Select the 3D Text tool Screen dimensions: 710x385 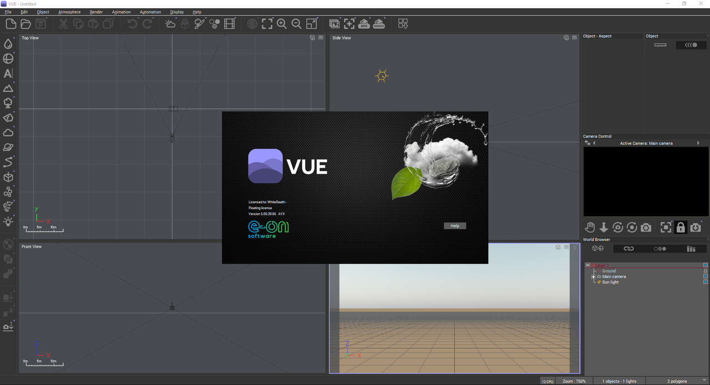click(x=8, y=73)
